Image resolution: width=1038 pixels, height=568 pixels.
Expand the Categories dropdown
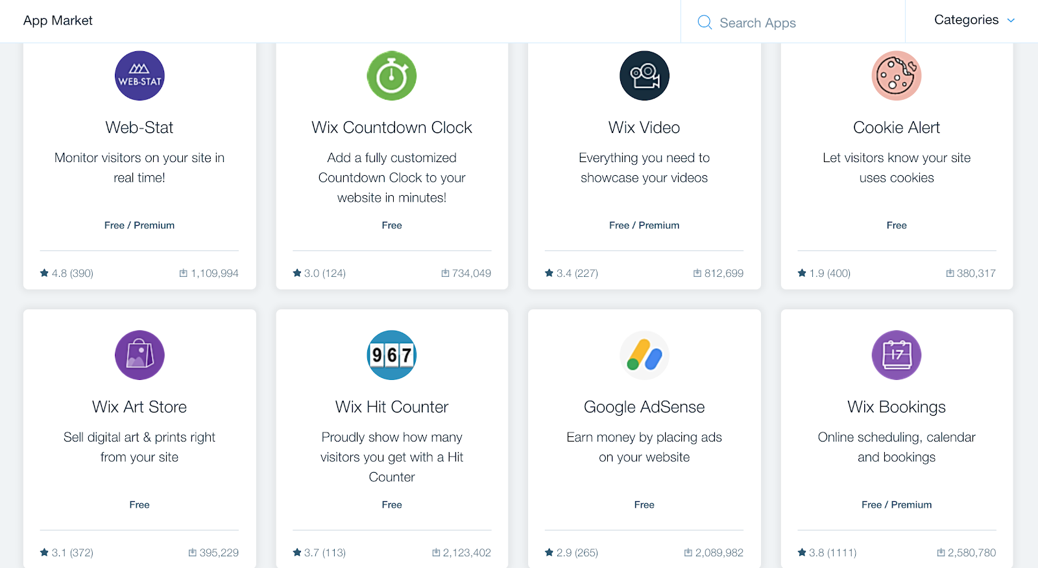tap(974, 20)
